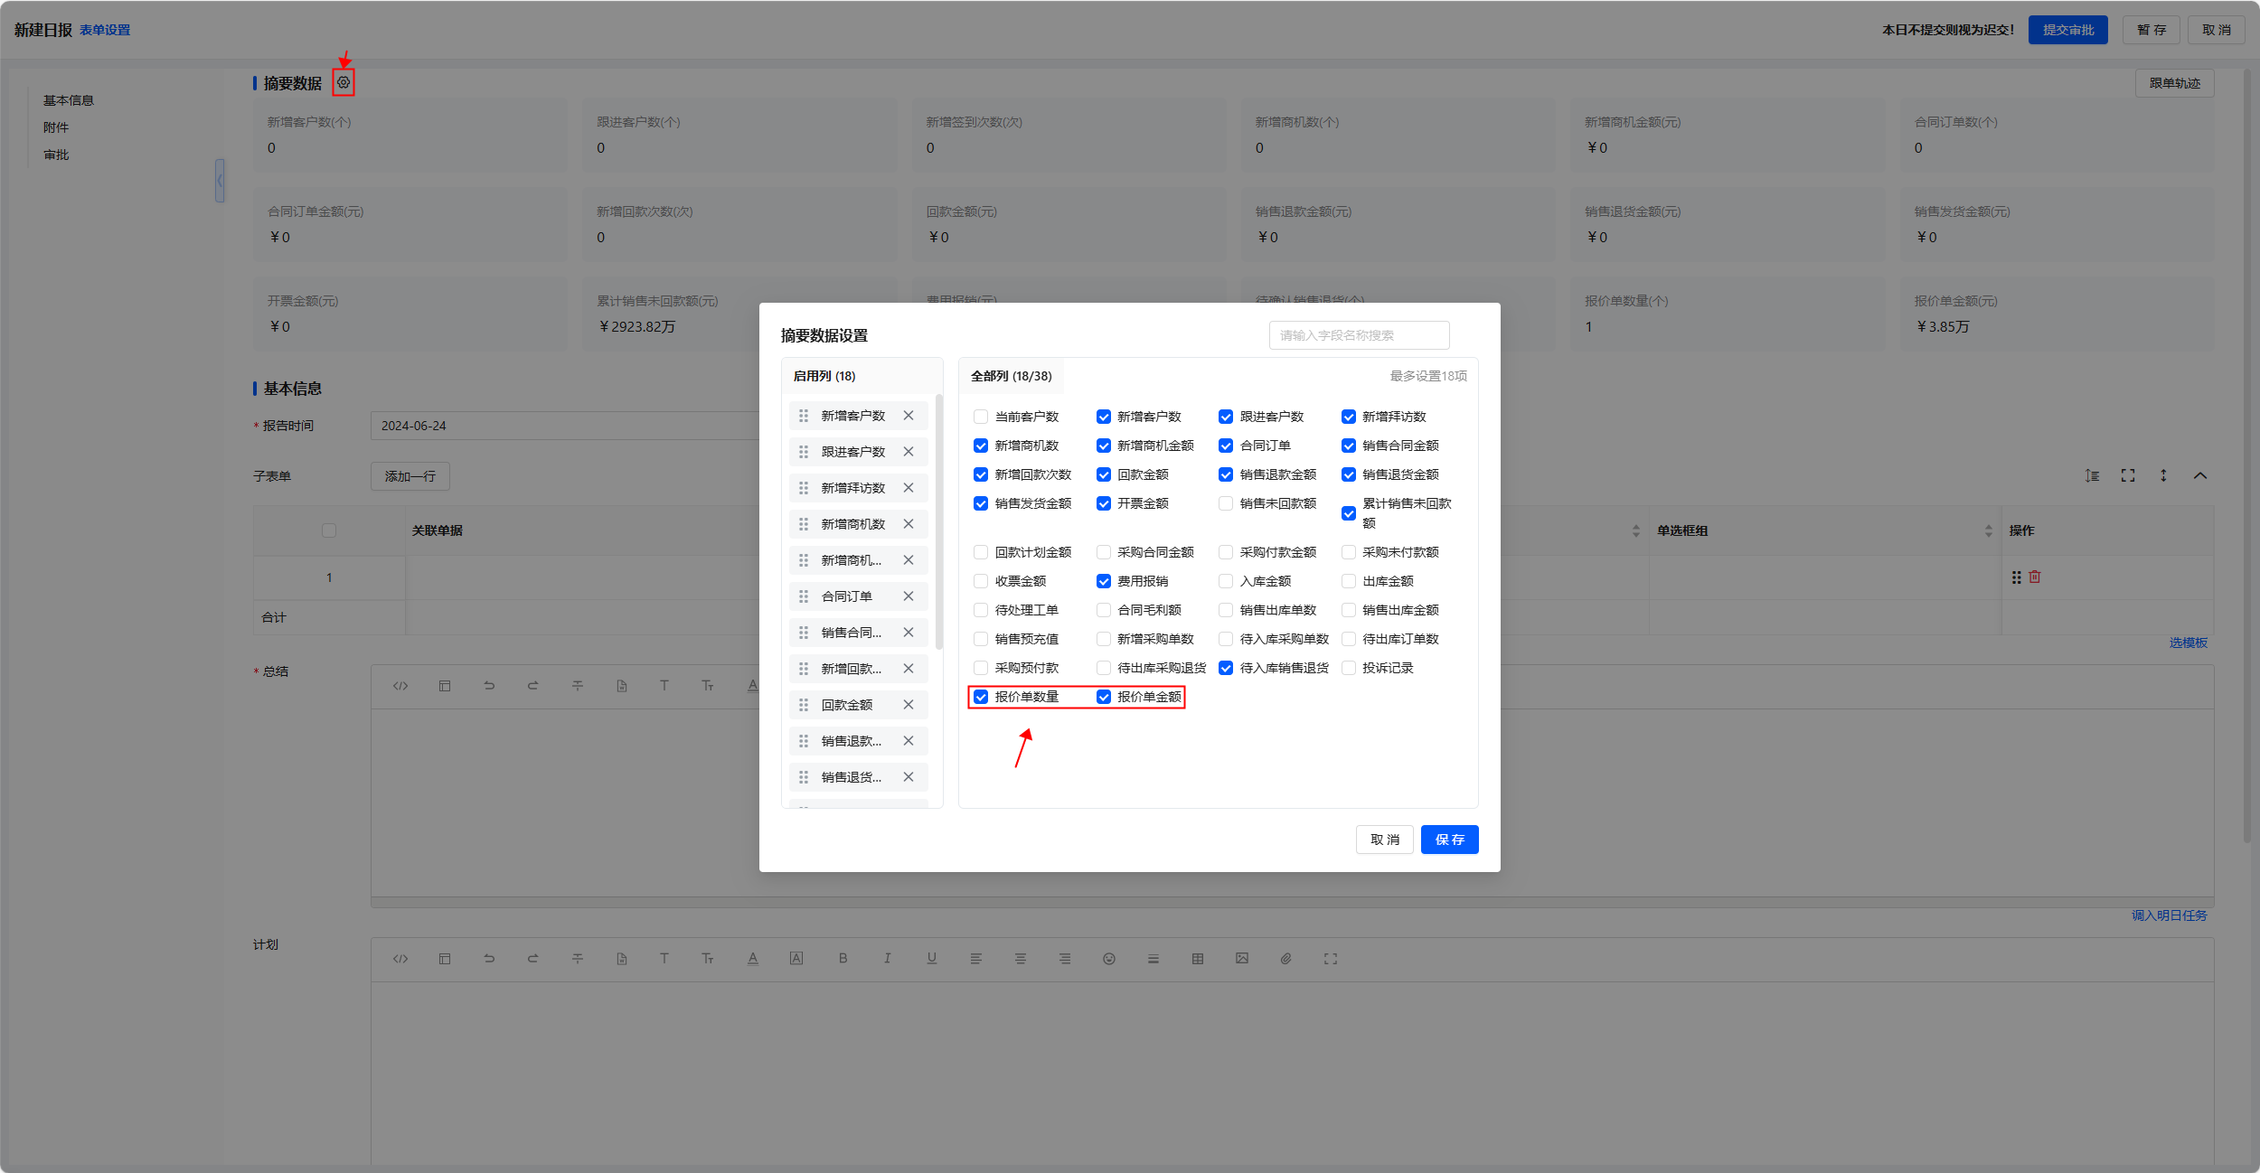The image size is (2260, 1173).
Task: Click the redo icon in 计划 toolbar
Action: click(x=533, y=959)
